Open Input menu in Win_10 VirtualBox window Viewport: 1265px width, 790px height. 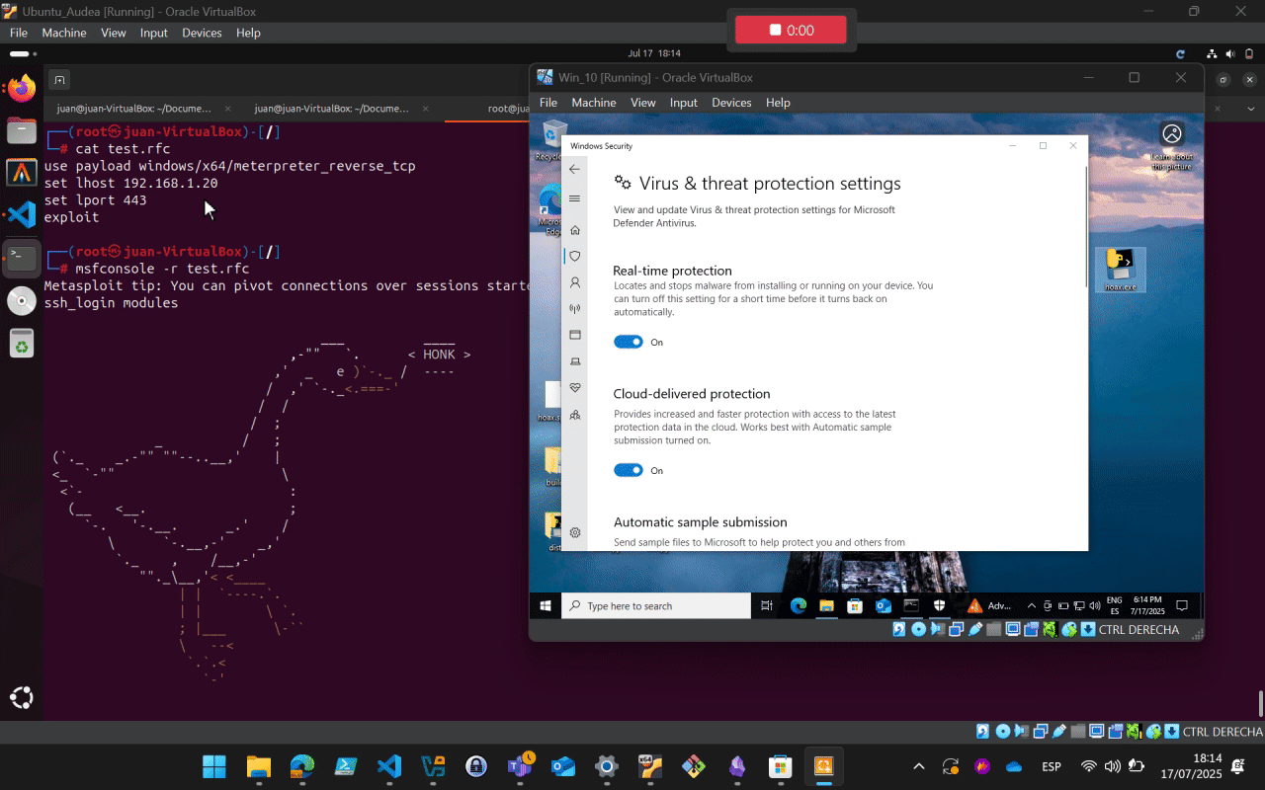point(684,103)
